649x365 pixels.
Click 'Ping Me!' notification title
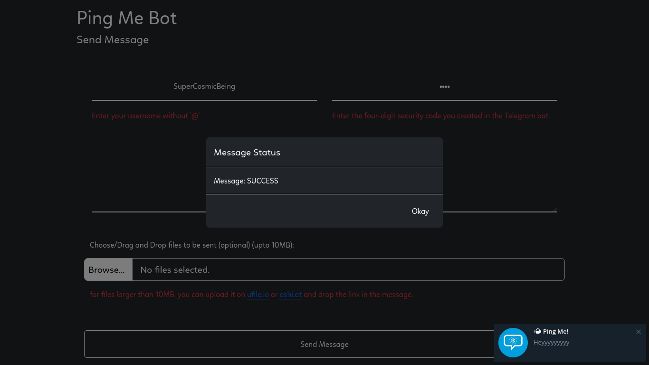point(555,331)
